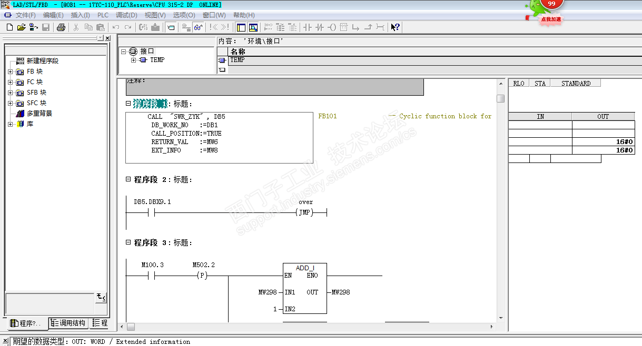Click the Previous error arrow icon

click(x=214, y=27)
